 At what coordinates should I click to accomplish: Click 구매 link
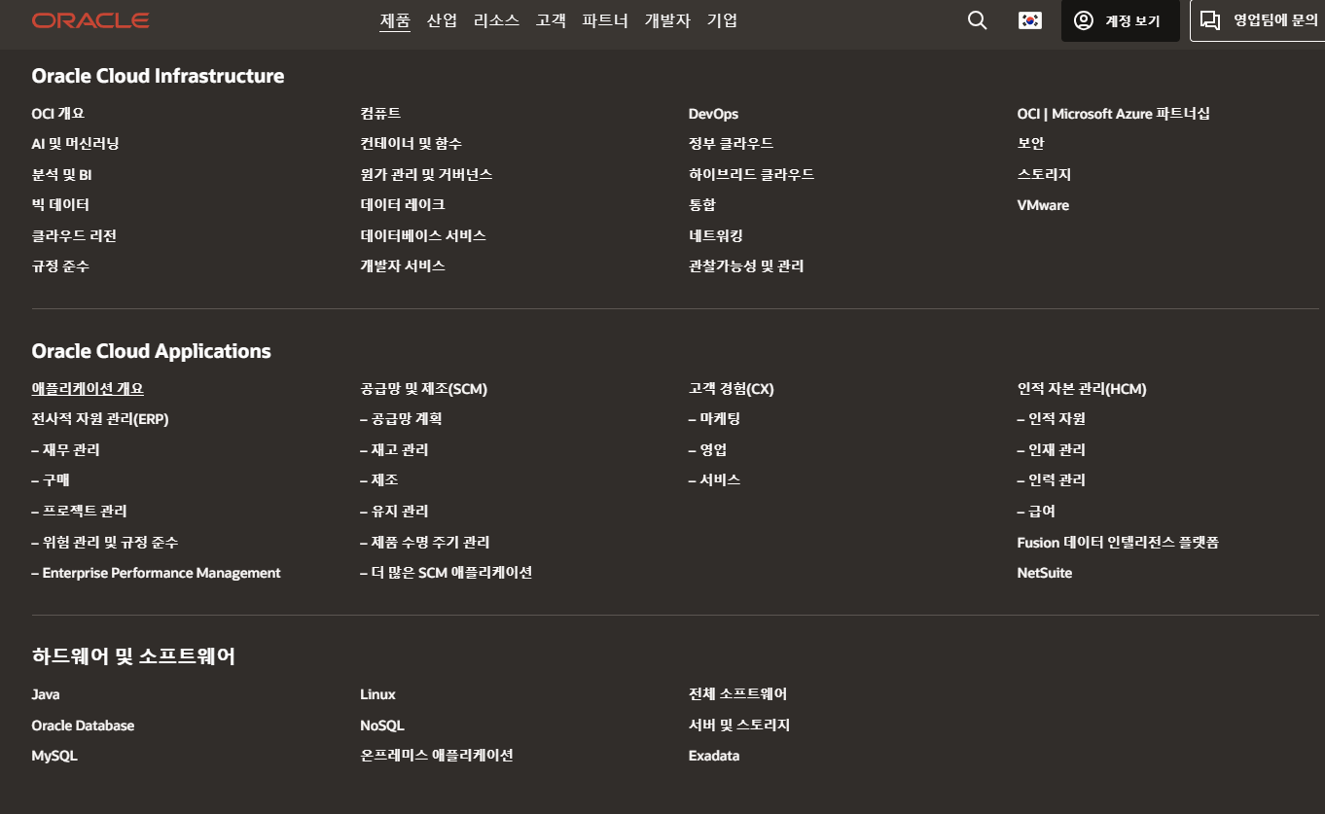point(51,480)
